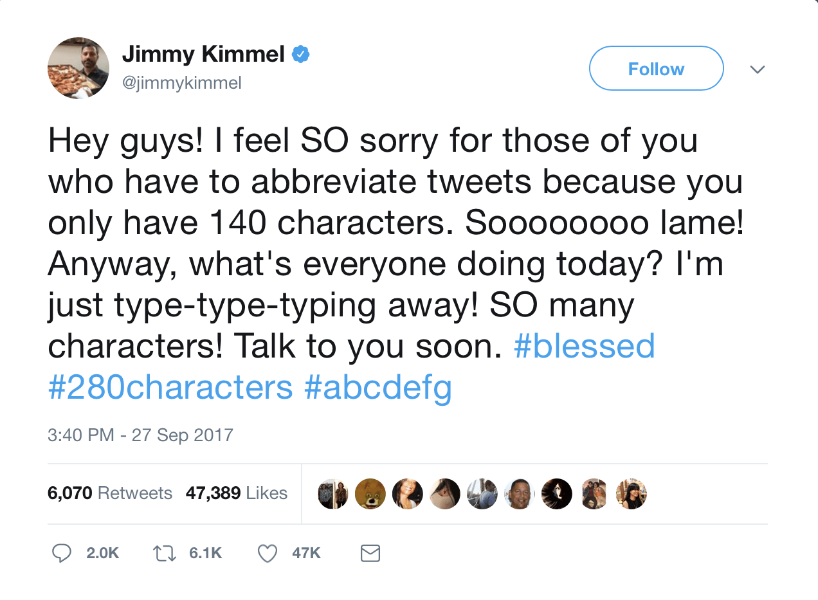
Task: Follow Jimmy Kimmel
Action: pyautogui.click(x=657, y=69)
